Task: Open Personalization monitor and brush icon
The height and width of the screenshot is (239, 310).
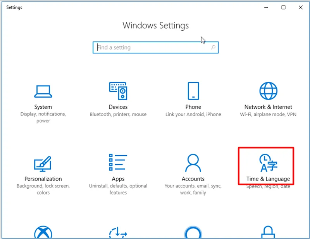Action: point(43,164)
